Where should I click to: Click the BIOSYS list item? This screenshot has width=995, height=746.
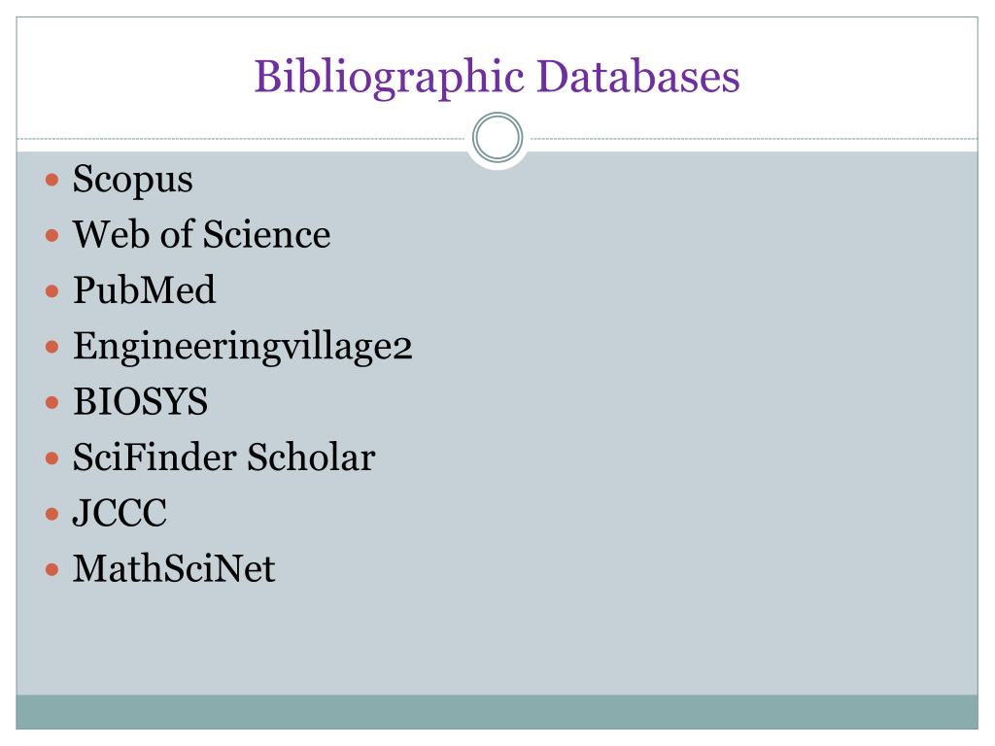(140, 401)
